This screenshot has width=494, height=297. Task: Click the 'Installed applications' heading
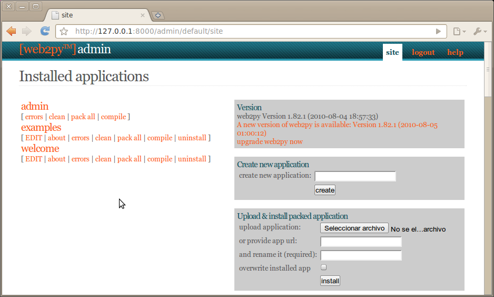click(x=84, y=76)
